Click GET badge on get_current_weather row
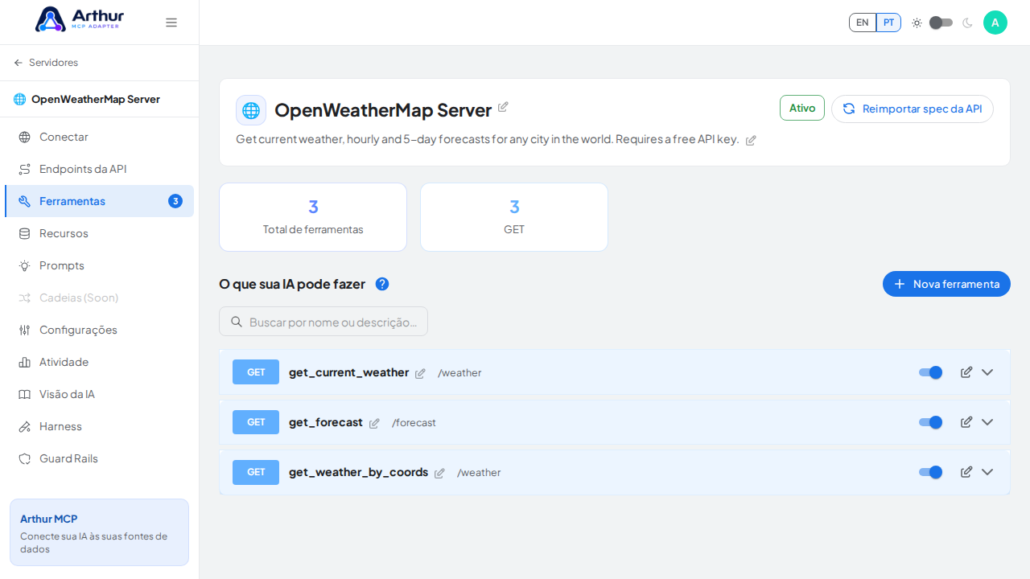1030x579 pixels. pos(256,372)
